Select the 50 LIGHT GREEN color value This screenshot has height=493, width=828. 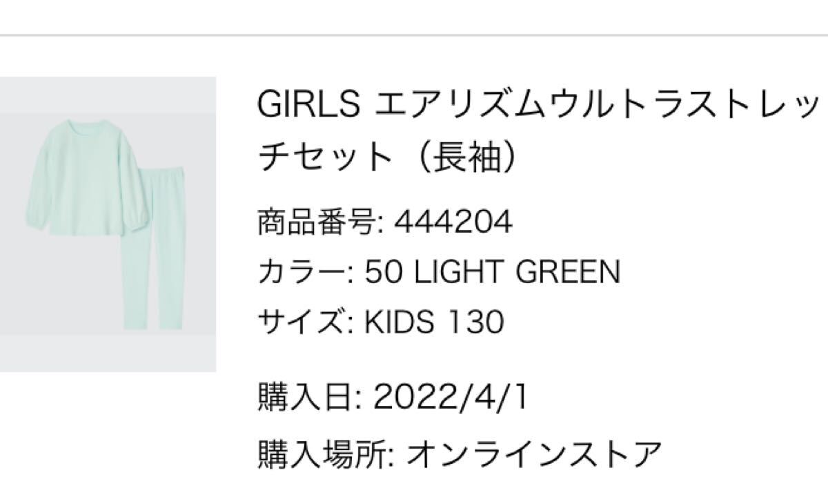(x=492, y=272)
